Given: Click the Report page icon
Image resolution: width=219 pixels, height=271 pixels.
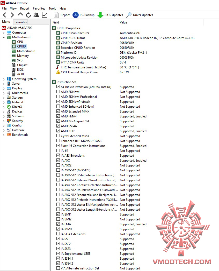Looking at the screenshot, I should tap(56, 15).
